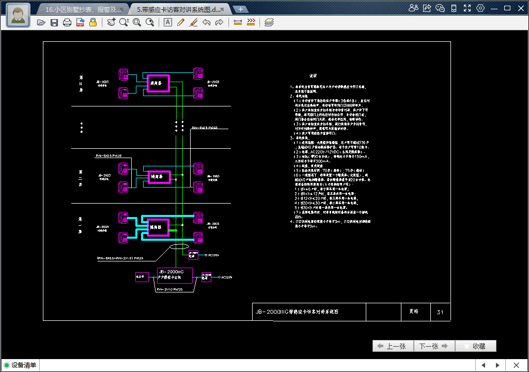
Task: Select the pan hand tool
Action: coord(111,22)
